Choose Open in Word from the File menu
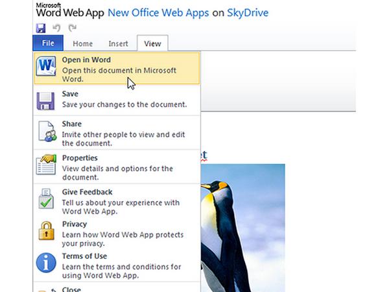The width and height of the screenshot is (389, 292). click(x=117, y=68)
